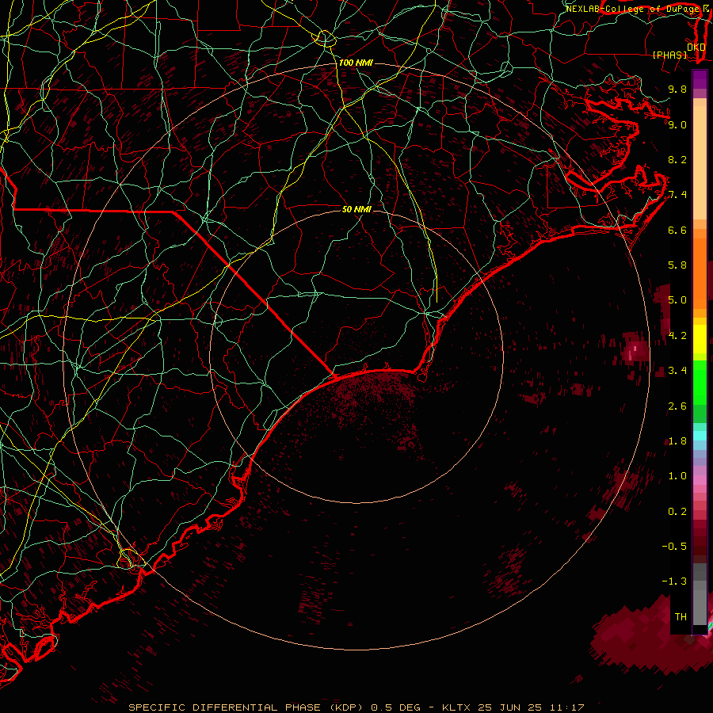Click the TH threshold label
The image size is (713, 713).
tap(681, 617)
